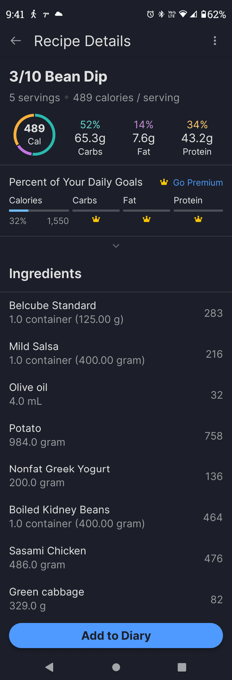Open the three-dot overflow menu
This screenshot has height=680, width=232.
pyautogui.click(x=215, y=41)
